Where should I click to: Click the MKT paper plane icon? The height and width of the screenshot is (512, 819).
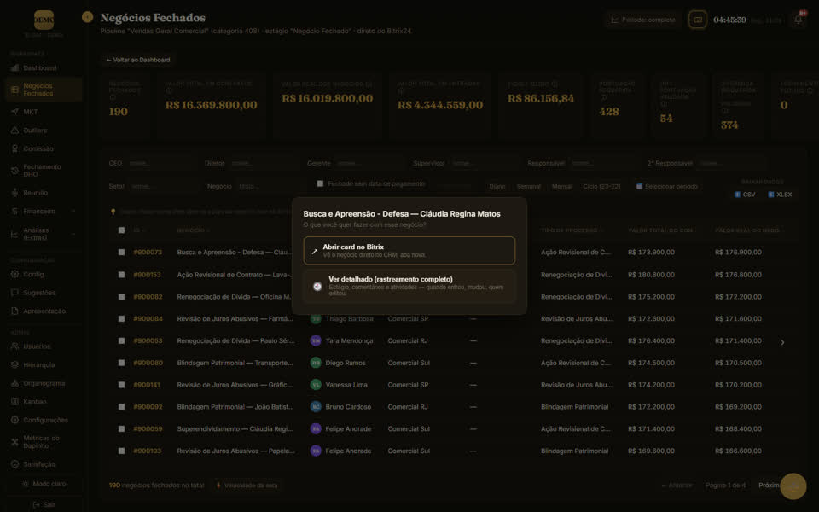(15, 112)
